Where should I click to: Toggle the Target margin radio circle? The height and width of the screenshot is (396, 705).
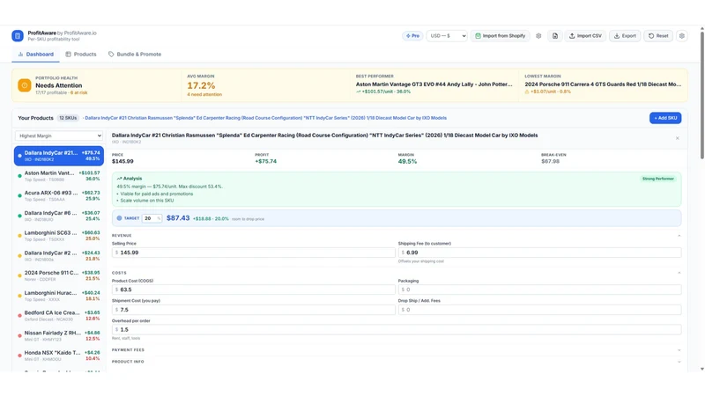(119, 218)
